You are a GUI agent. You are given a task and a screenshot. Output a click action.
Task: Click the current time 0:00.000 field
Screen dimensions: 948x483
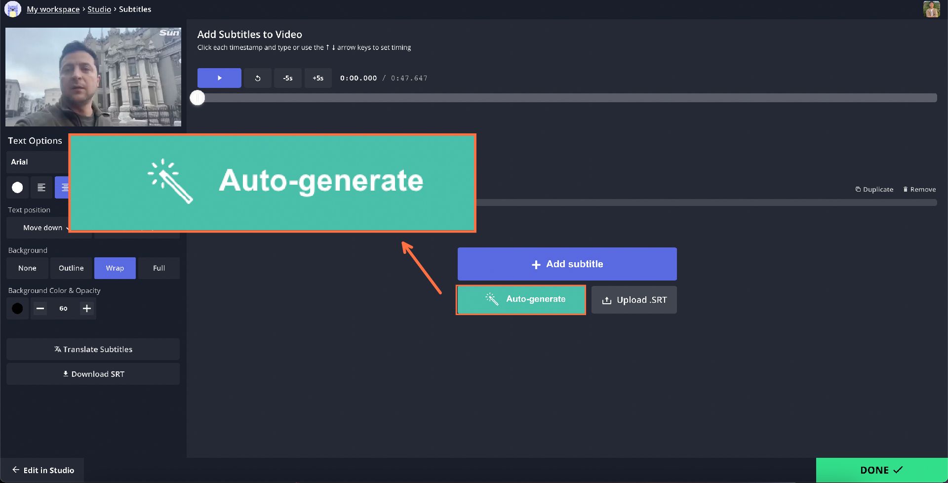[x=358, y=78]
